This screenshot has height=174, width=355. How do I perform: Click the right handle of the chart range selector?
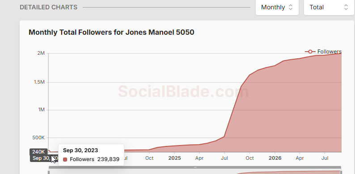tap(341, 172)
